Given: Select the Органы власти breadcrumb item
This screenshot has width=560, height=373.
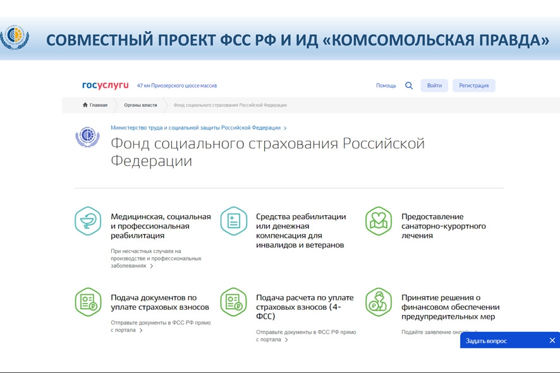Looking at the screenshot, I should [140, 105].
